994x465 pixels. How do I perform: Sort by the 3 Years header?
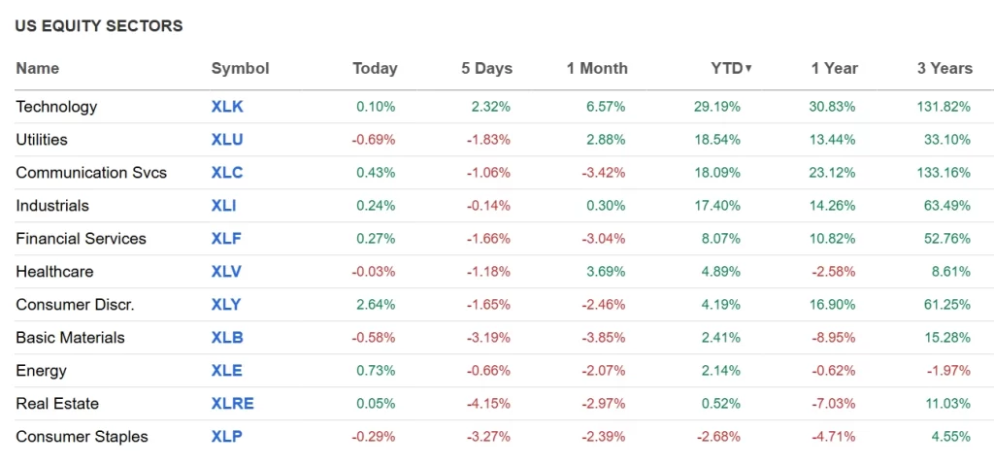[x=944, y=69]
